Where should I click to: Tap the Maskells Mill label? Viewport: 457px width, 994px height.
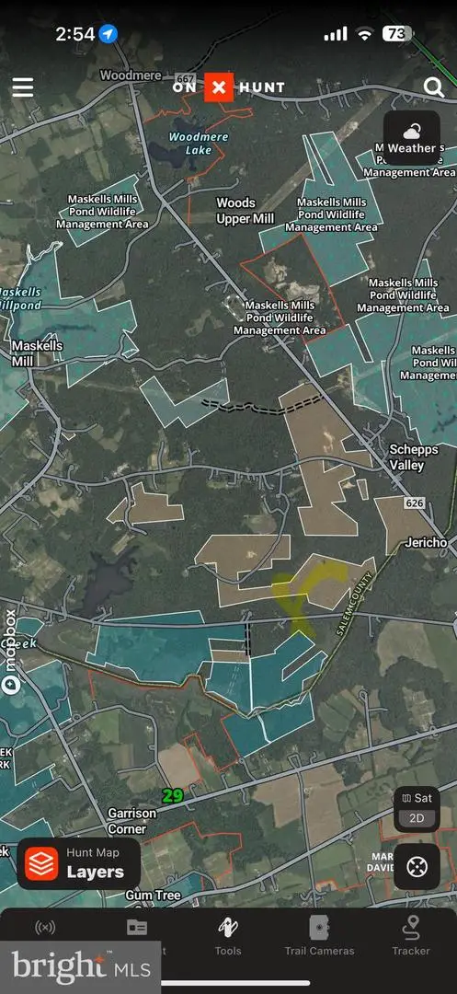click(38, 353)
